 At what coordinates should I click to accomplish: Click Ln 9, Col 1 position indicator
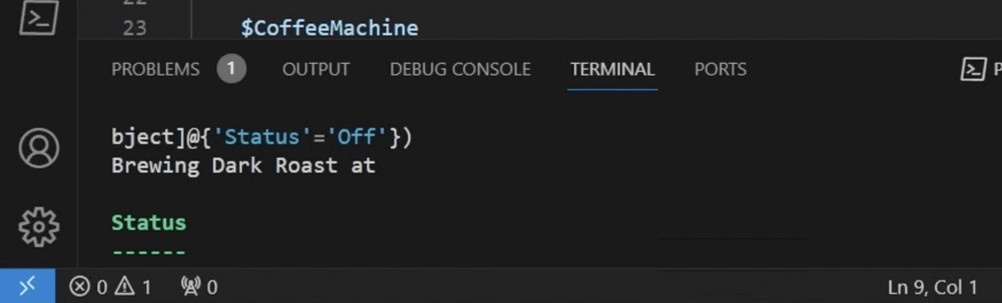pos(933,287)
